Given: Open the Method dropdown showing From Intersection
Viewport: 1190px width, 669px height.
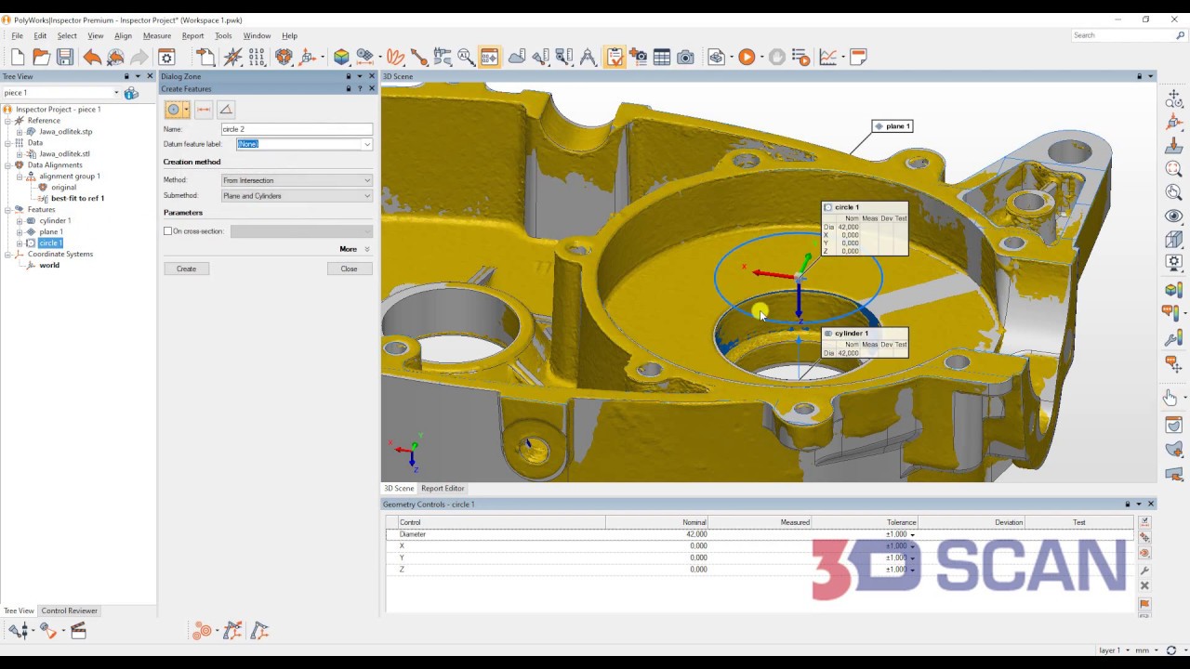Looking at the screenshot, I should [x=296, y=179].
